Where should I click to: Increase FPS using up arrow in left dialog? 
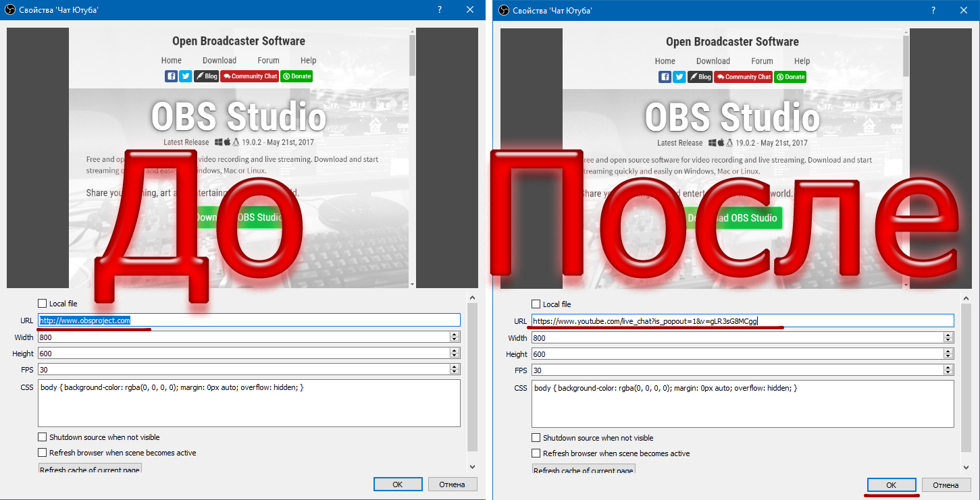click(455, 366)
